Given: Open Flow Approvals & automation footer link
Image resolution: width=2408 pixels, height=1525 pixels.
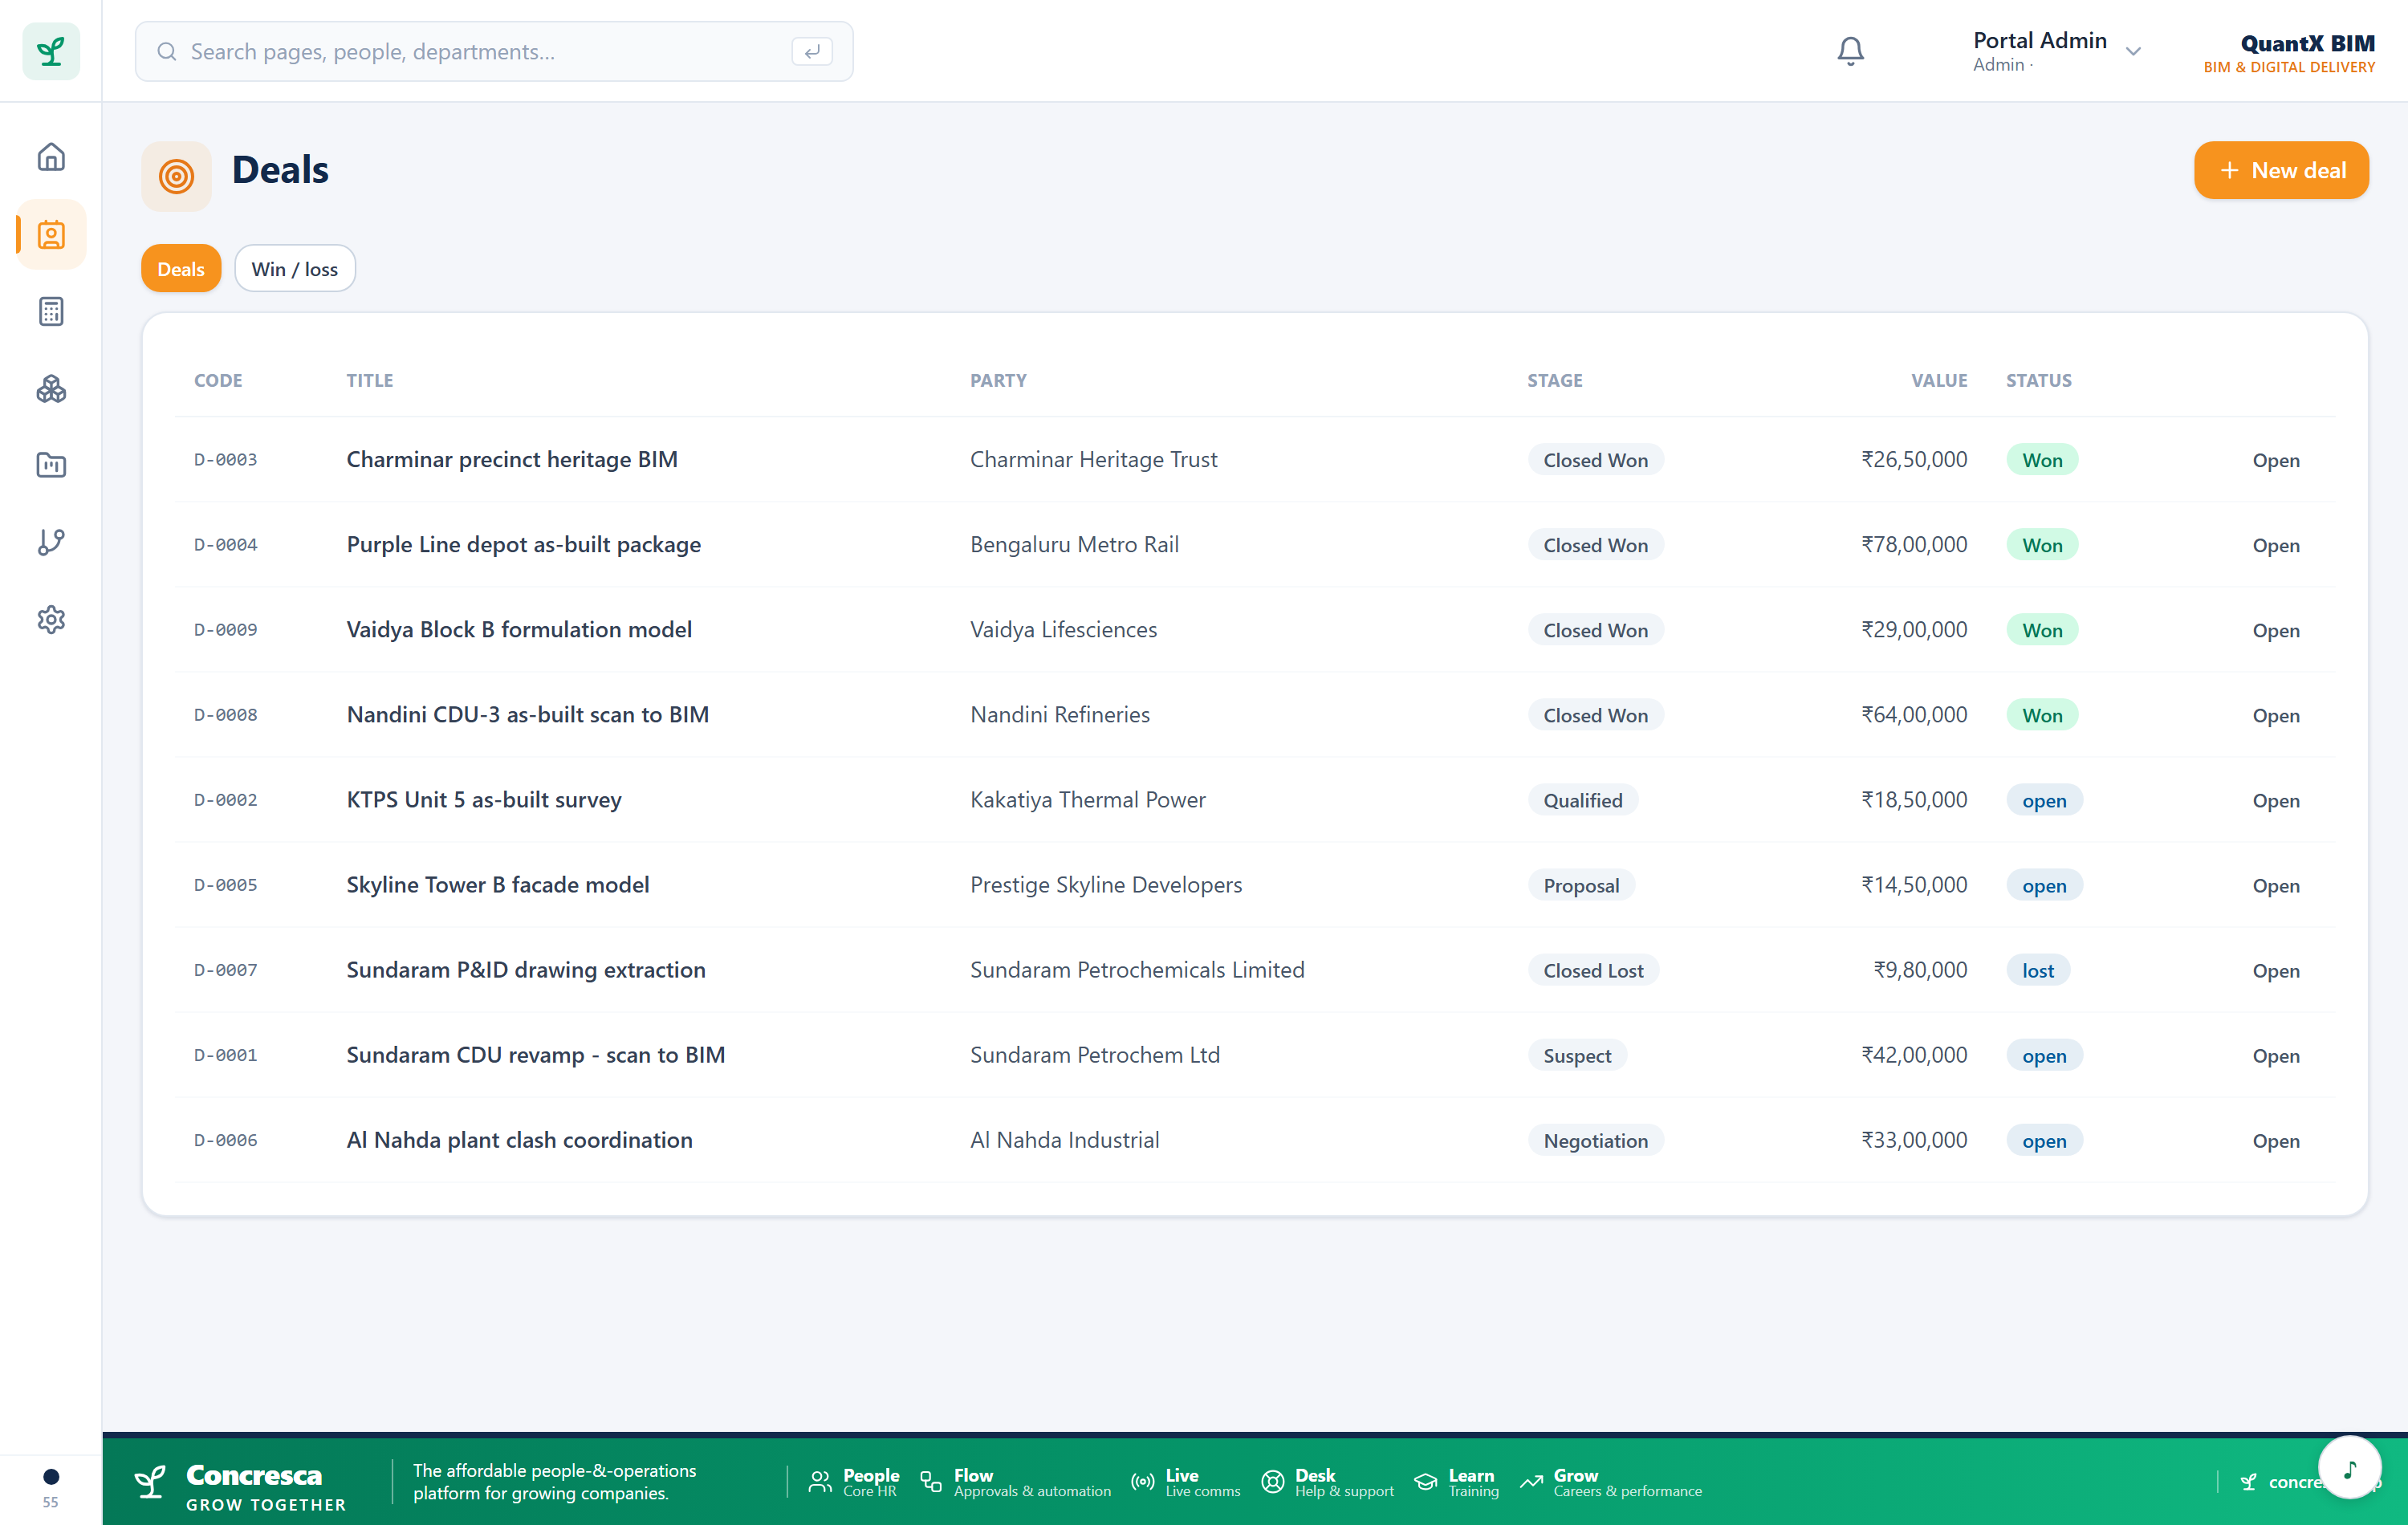Looking at the screenshot, I should coord(1015,1482).
